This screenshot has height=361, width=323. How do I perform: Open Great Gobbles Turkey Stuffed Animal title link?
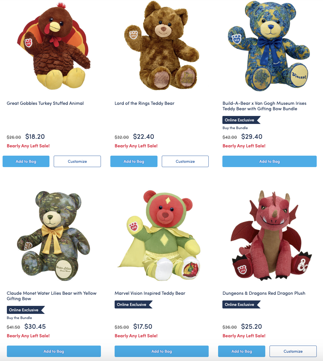(x=45, y=103)
